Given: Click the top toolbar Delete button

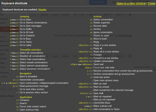Looking at the screenshot, I should pos(65,15).
